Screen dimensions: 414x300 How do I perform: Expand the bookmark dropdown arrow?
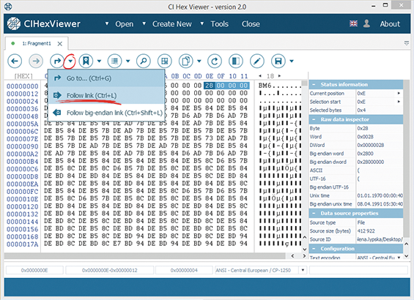[x=99, y=61]
